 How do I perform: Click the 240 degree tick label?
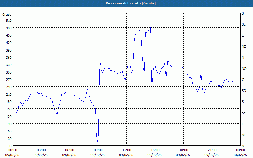(9, 87)
